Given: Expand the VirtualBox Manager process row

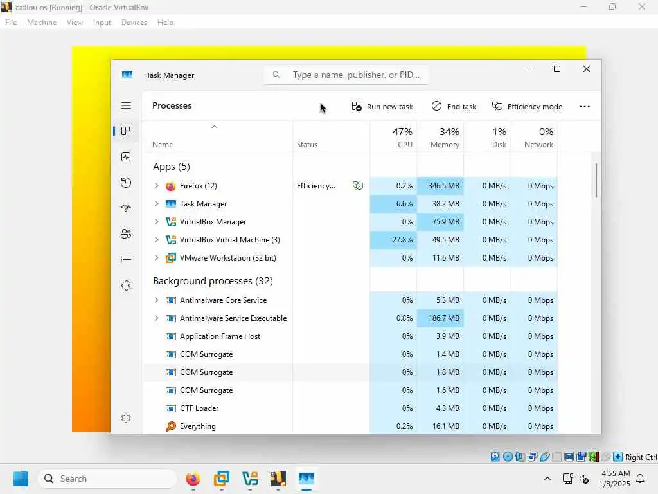Looking at the screenshot, I should [157, 222].
